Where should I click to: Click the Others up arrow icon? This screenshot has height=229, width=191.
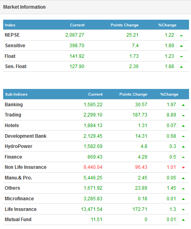pyautogui.click(x=184, y=189)
